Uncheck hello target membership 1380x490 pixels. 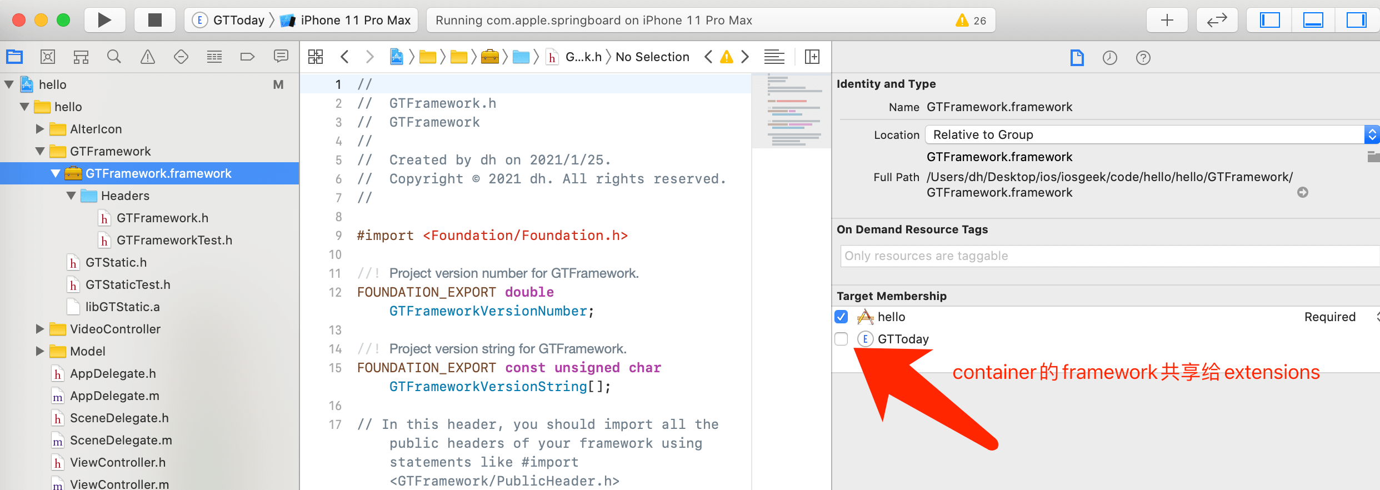click(841, 317)
